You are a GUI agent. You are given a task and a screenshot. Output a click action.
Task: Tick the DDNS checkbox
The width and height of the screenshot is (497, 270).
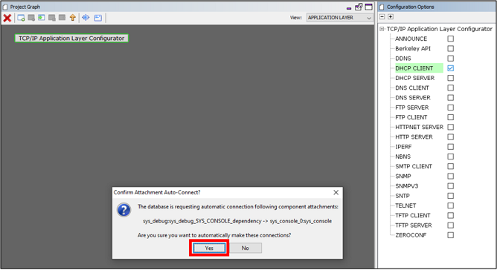(x=450, y=58)
